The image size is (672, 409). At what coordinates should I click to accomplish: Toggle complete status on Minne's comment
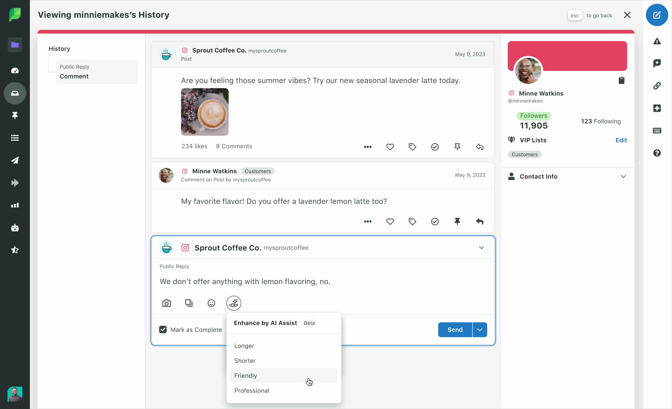point(435,221)
